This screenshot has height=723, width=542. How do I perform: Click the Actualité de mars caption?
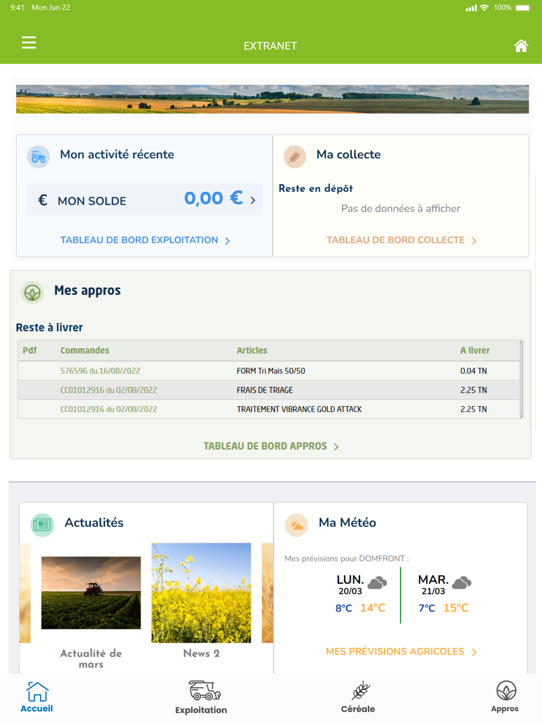tap(91, 659)
